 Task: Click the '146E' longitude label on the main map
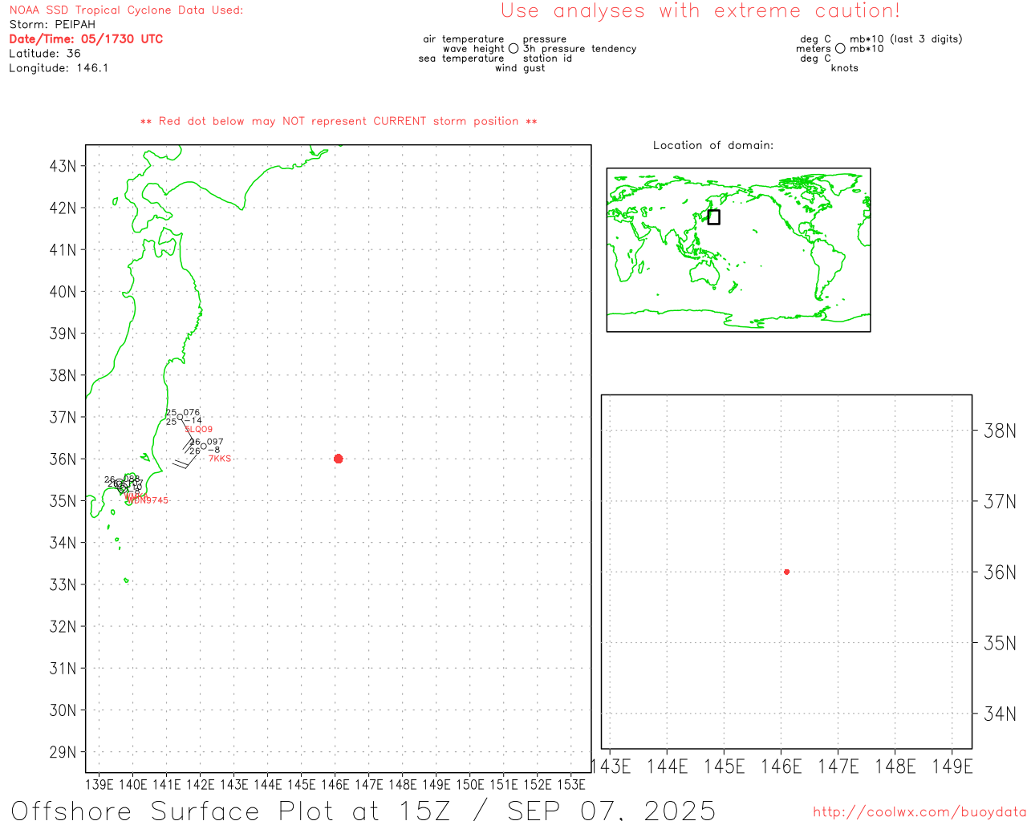coord(335,784)
